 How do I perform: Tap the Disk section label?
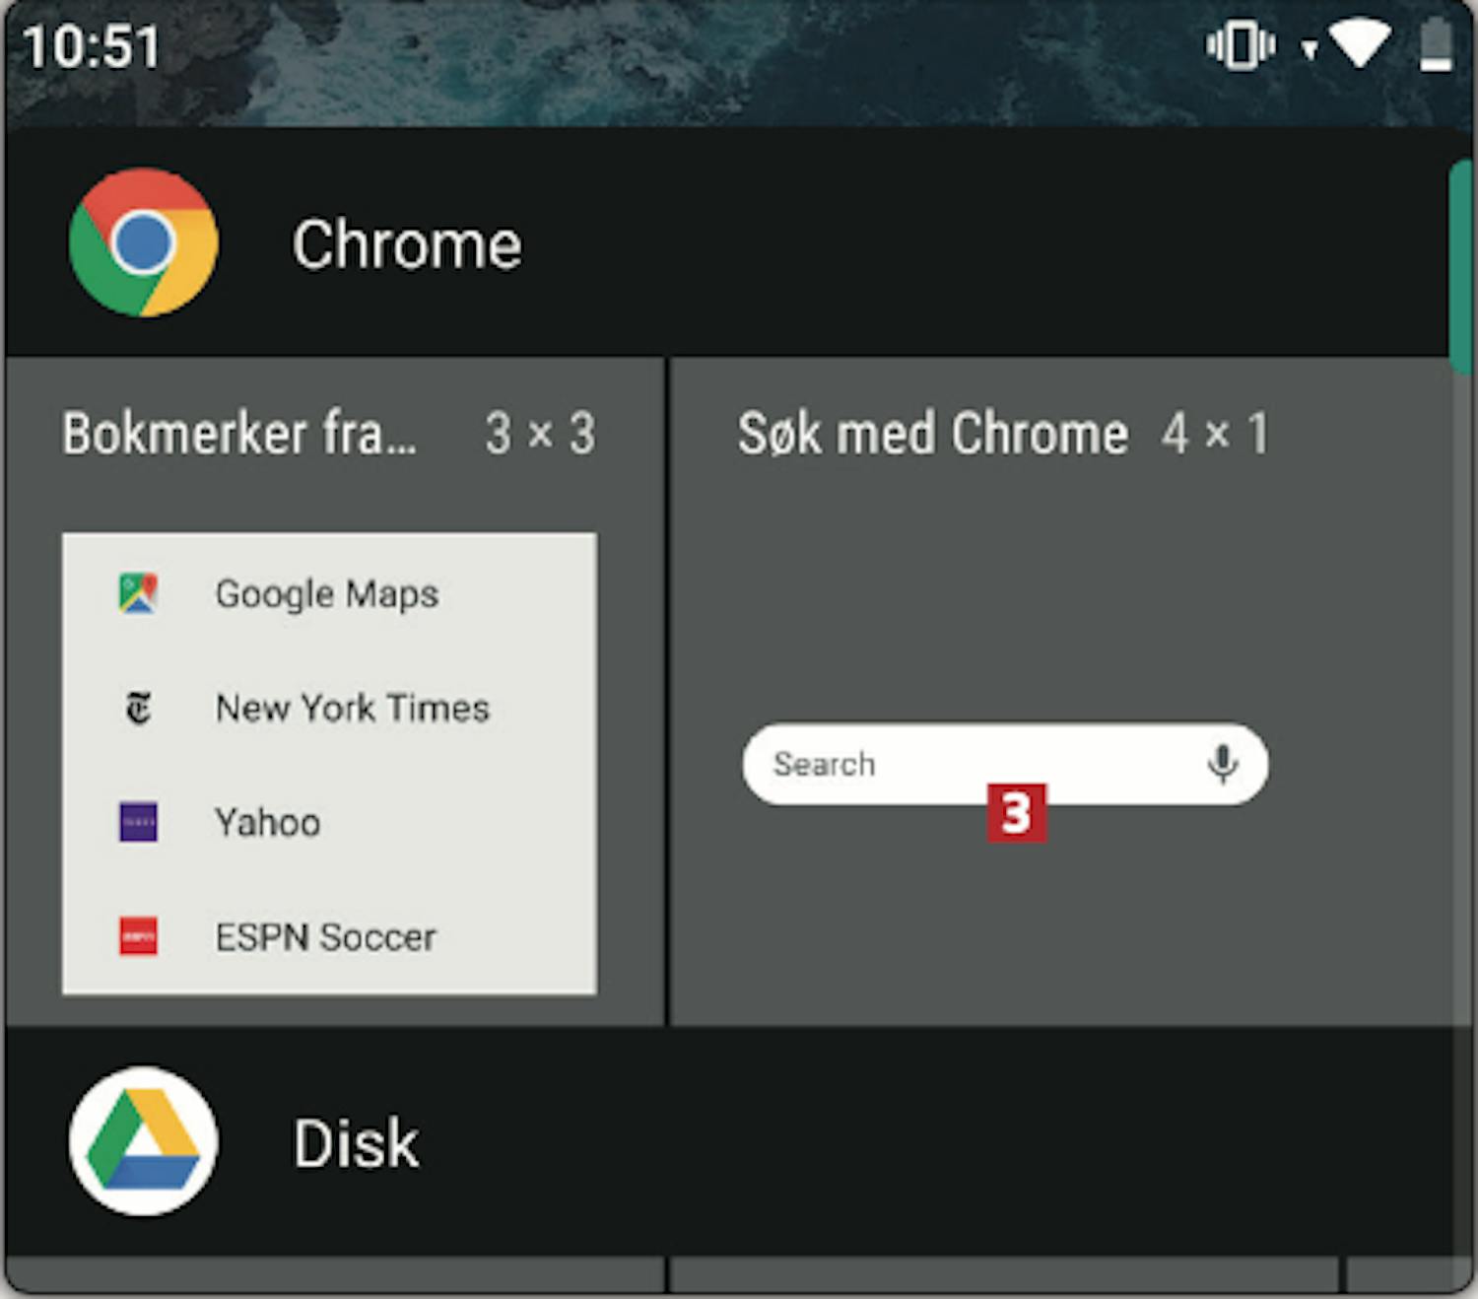point(356,1143)
